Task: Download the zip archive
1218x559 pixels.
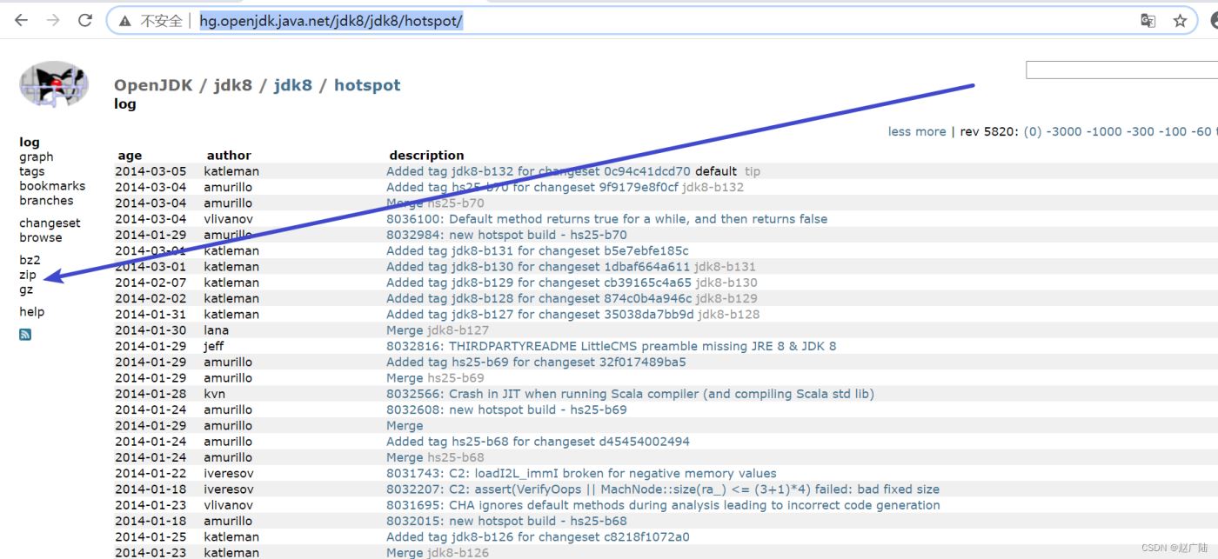Action: click(x=28, y=275)
